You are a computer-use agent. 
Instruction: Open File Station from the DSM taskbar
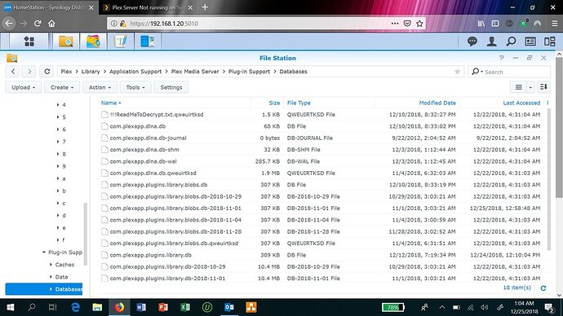(x=66, y=42)
